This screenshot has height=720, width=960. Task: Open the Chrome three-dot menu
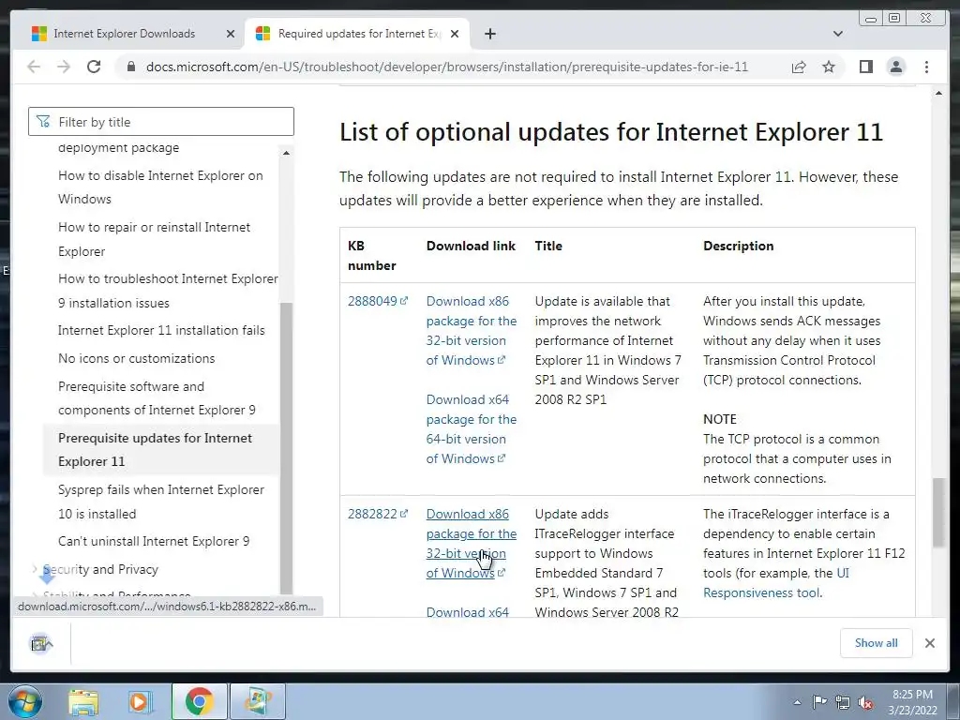tap(926, 67)
